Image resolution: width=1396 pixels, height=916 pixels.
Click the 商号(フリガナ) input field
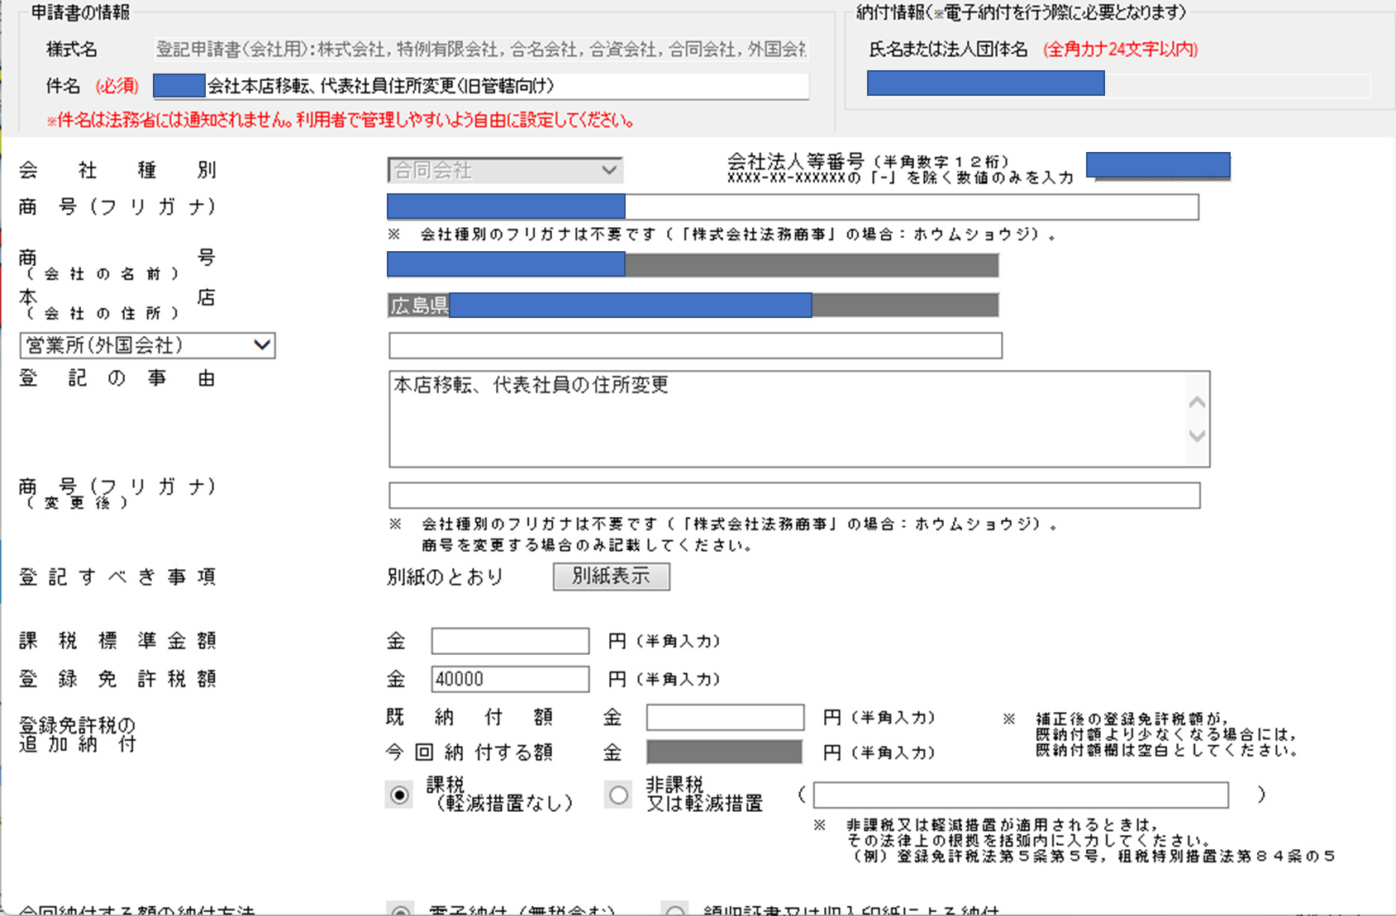tap(909, 206)
